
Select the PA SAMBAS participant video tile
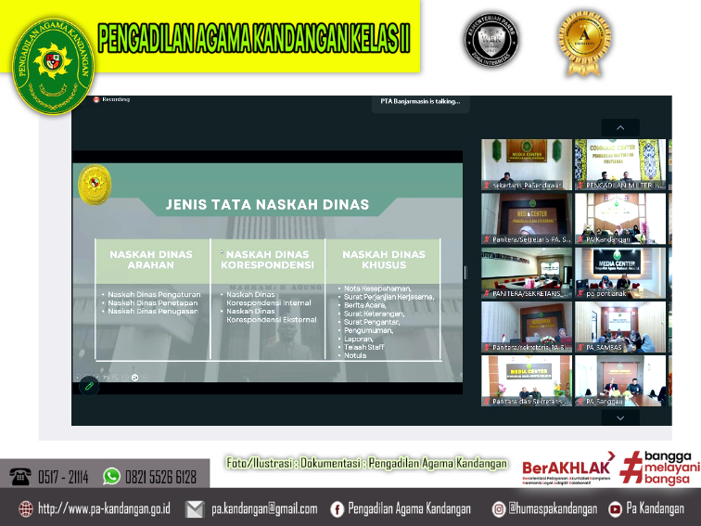click(x=620, y=327)
